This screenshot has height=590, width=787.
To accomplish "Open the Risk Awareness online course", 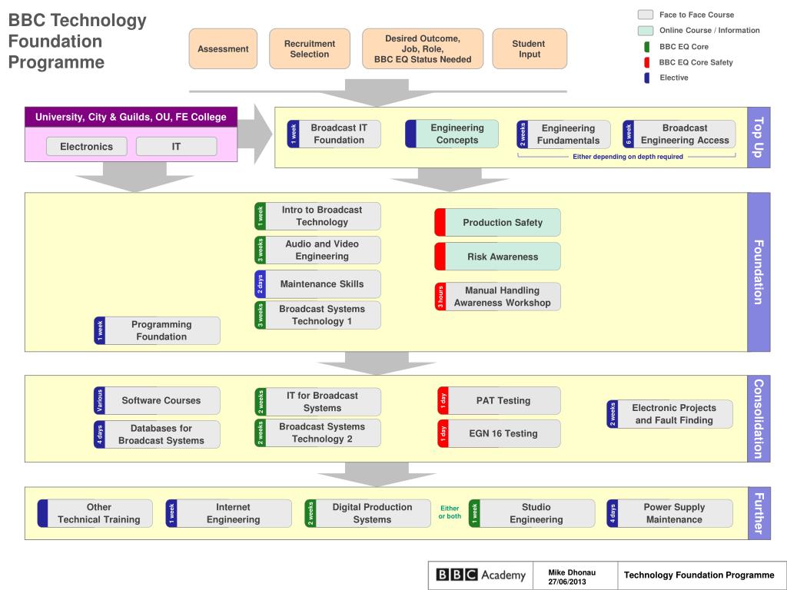I will (x=497, y=257).
